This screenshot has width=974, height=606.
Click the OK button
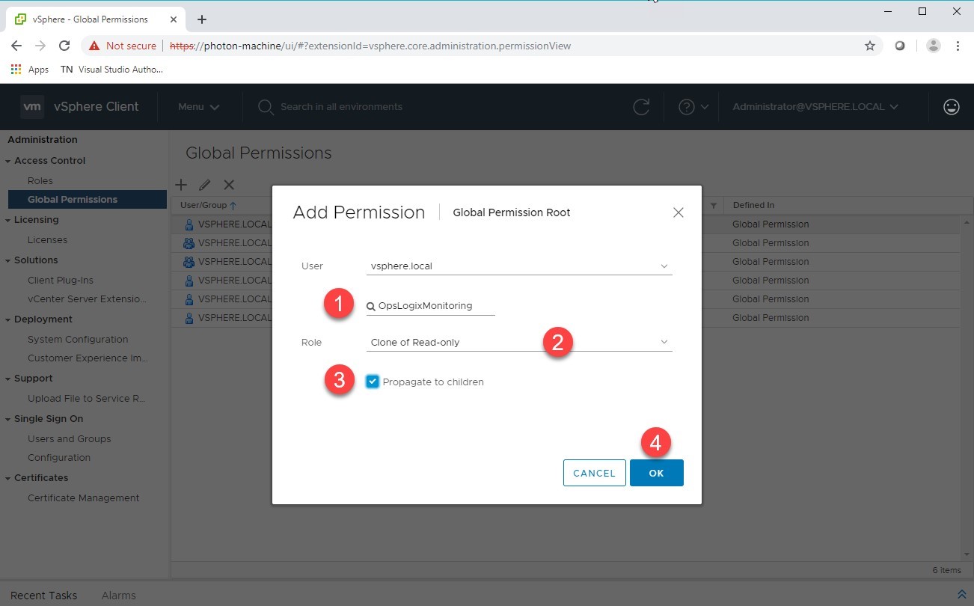click(656, 473)
